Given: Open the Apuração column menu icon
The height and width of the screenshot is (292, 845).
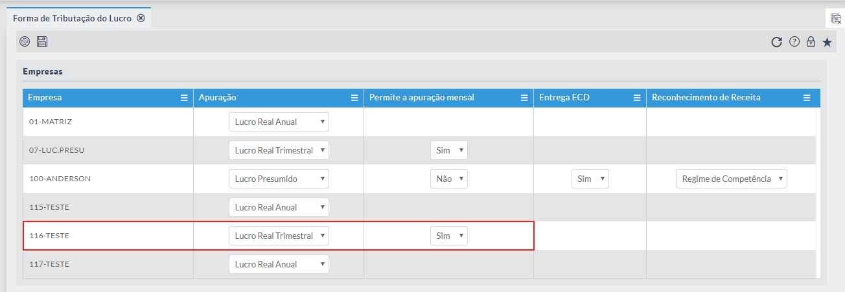Looking at the screenshot, I should 354,98.
